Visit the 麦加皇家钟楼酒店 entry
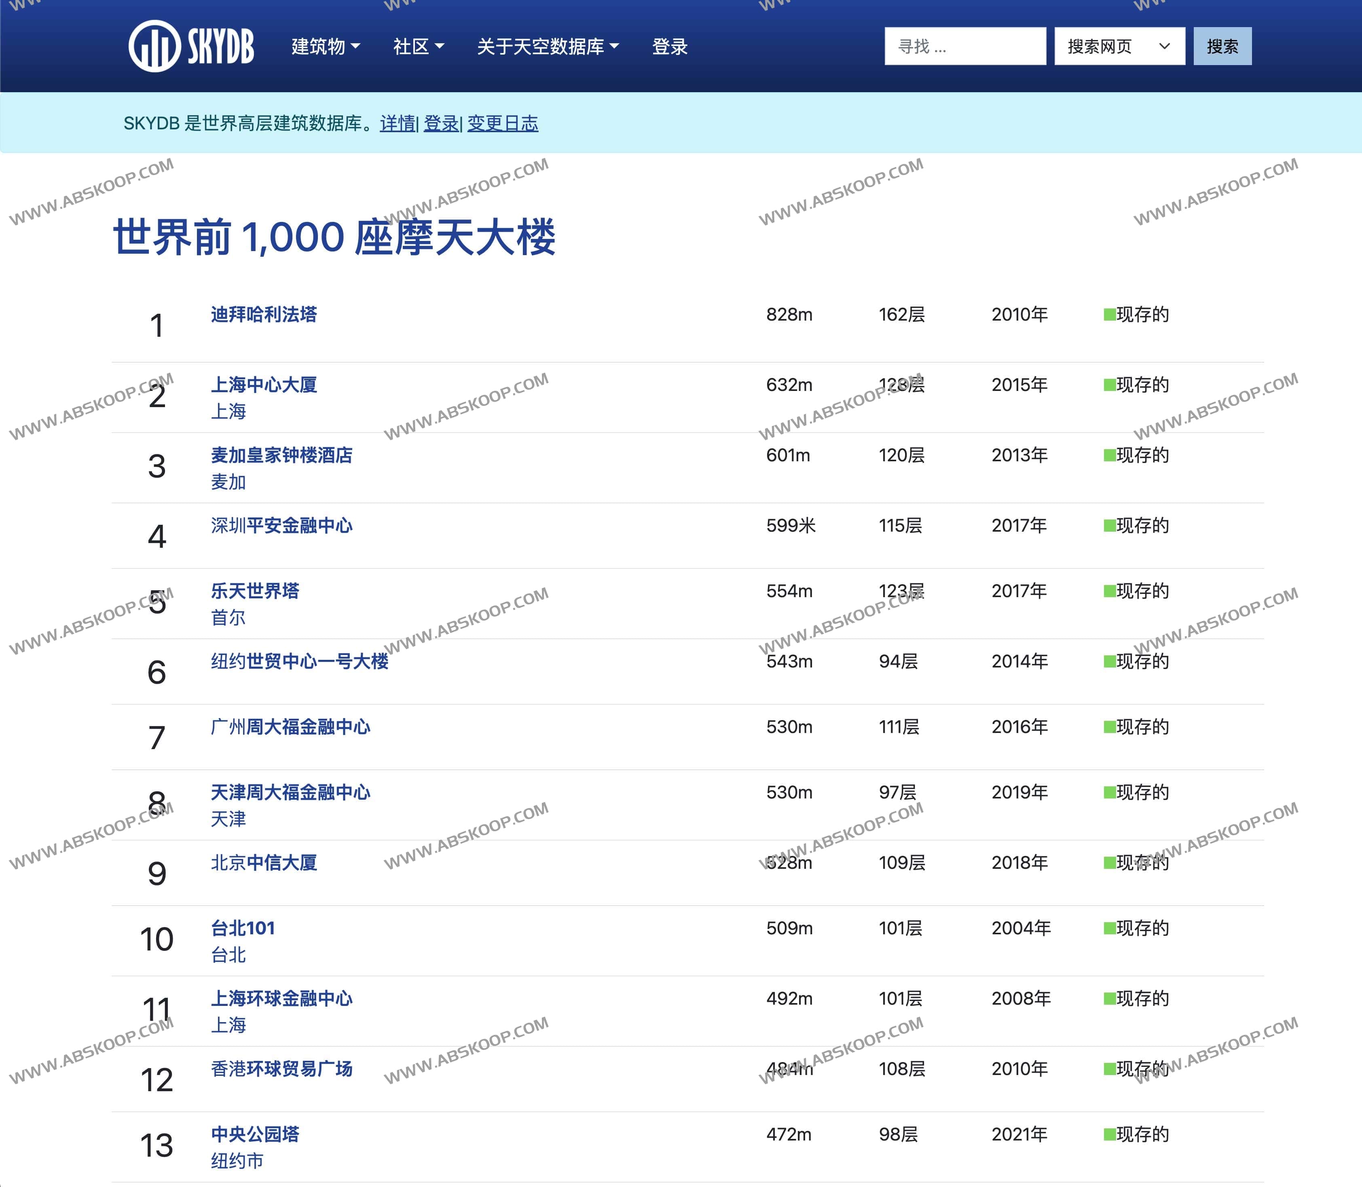Screen dimensions: 1362x1187 coord(281,456)
